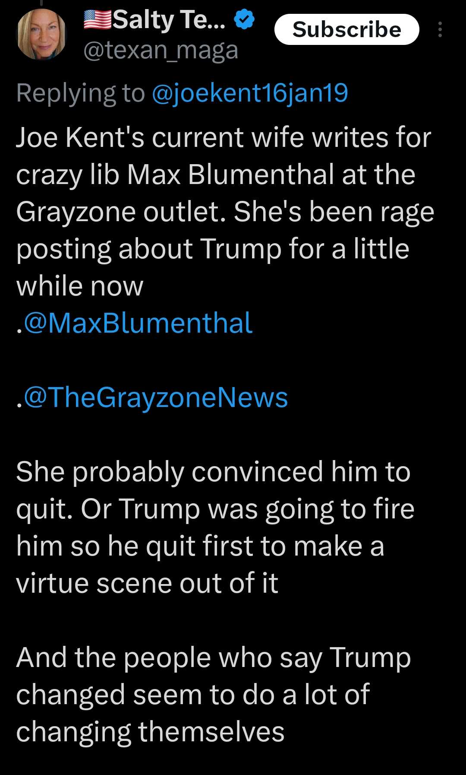Tap the "Joe Kent's current wife writes" line
This screenshot has width=466, height=775.
click(224, 137)
